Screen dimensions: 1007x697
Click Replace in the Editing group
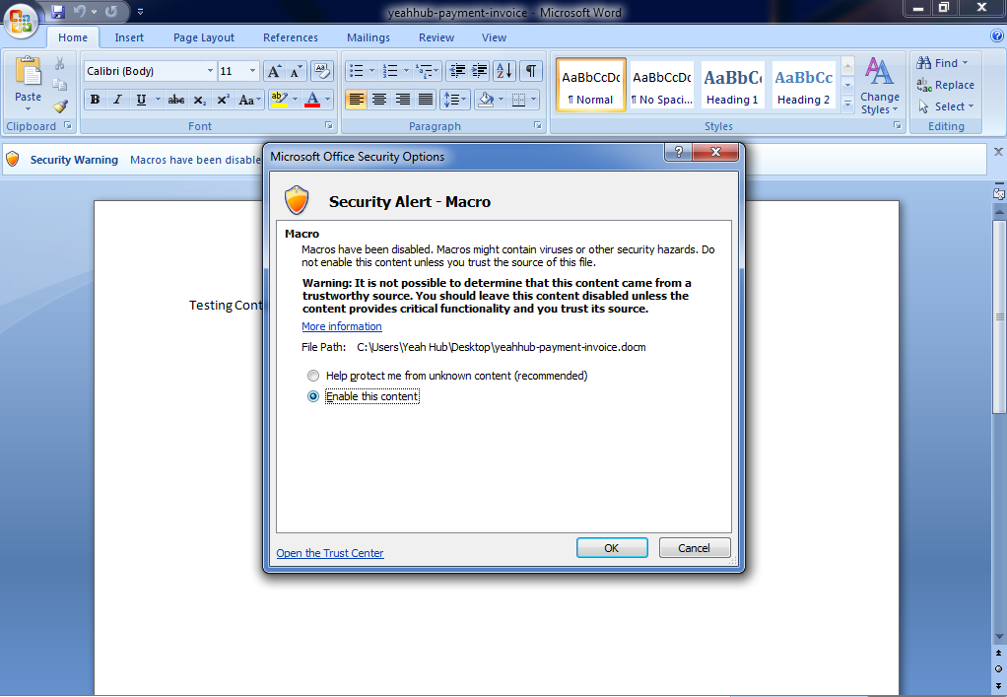coord(946,85)
